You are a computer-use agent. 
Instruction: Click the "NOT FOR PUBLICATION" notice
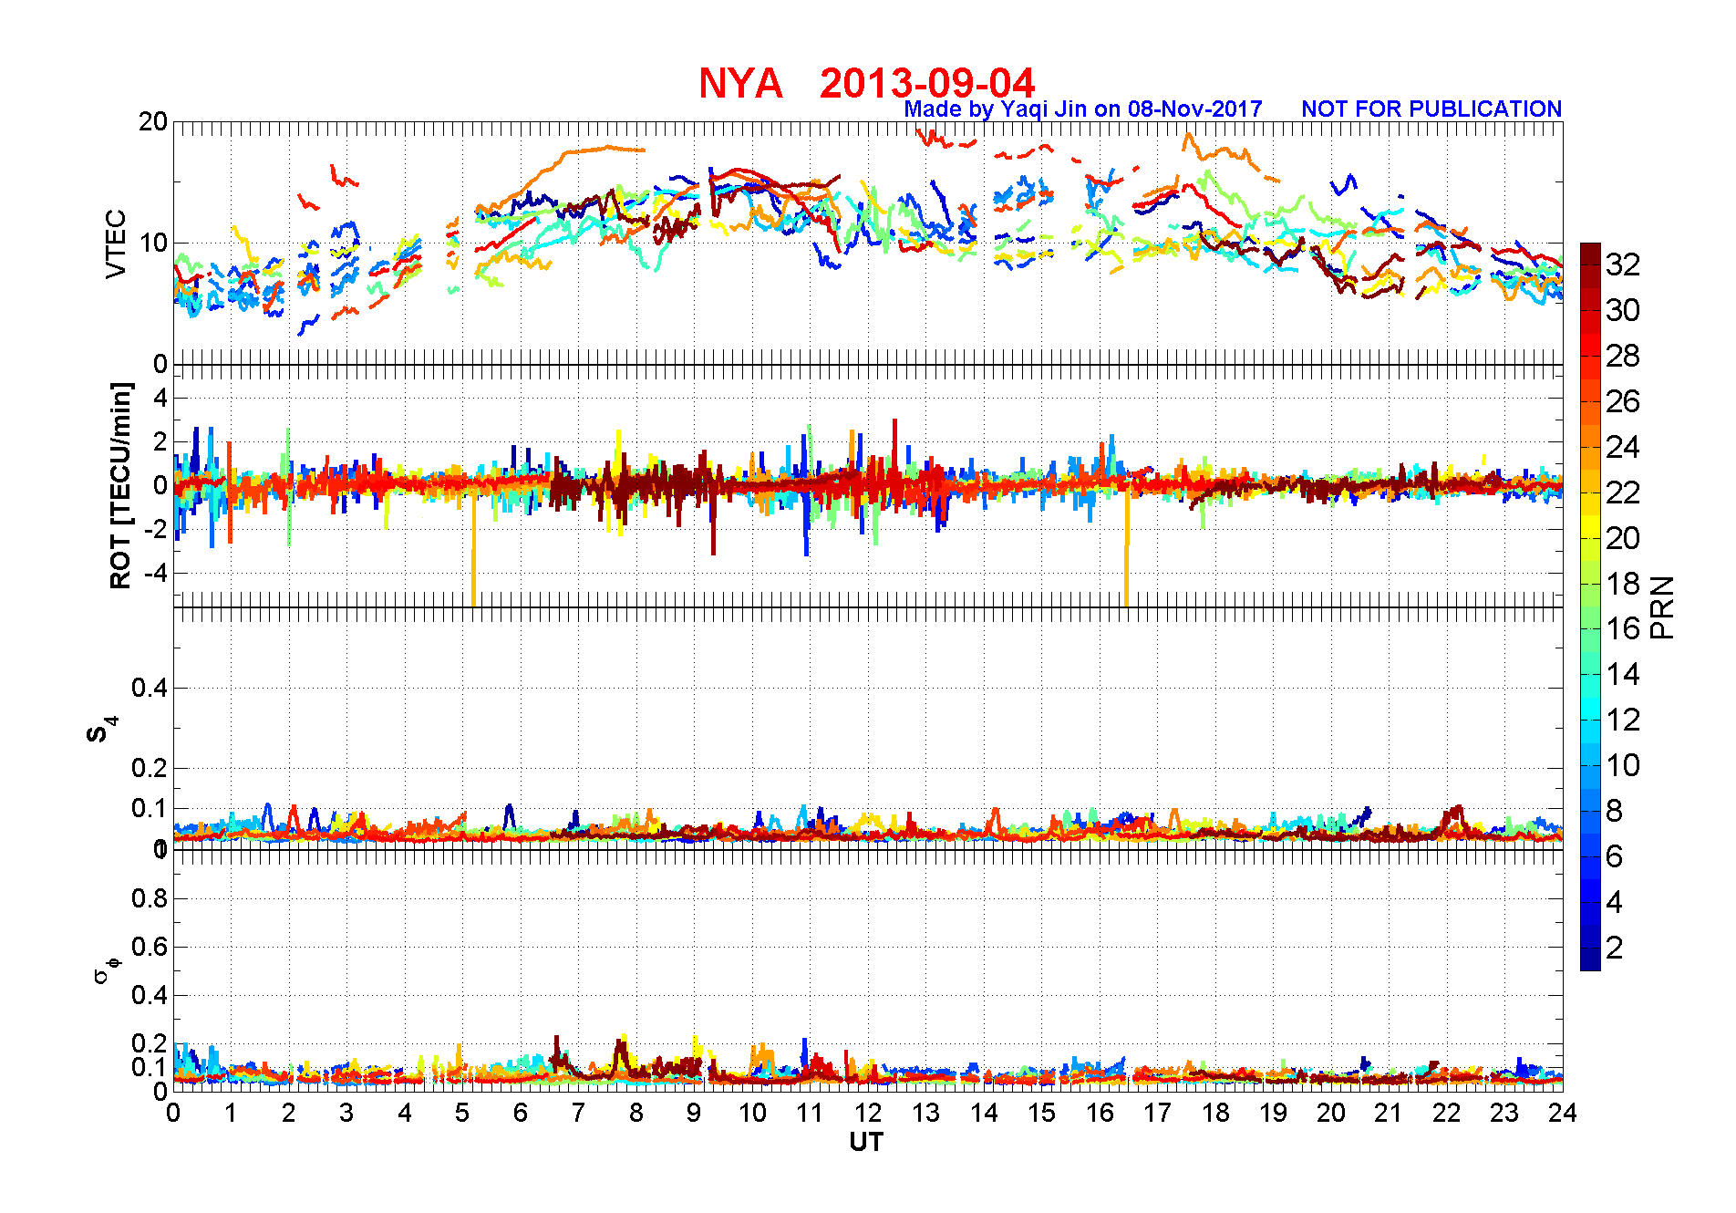[1431, 109]
